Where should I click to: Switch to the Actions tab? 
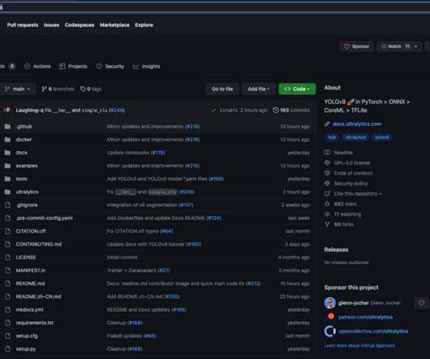(37, 67)
